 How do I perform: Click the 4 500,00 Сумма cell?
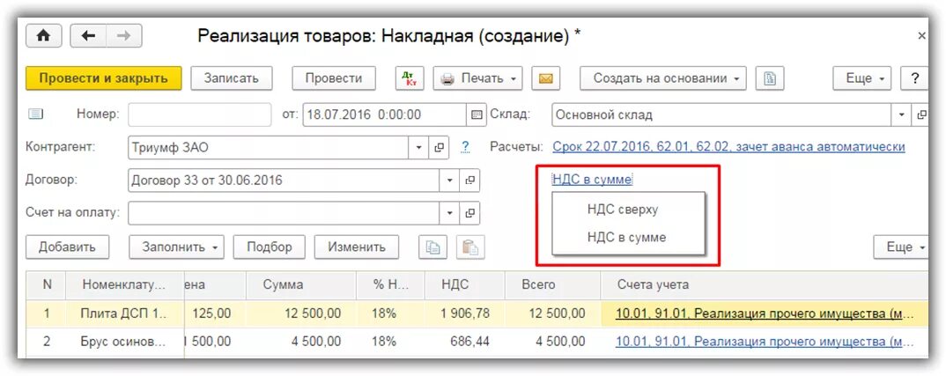(x=301, y=341)
